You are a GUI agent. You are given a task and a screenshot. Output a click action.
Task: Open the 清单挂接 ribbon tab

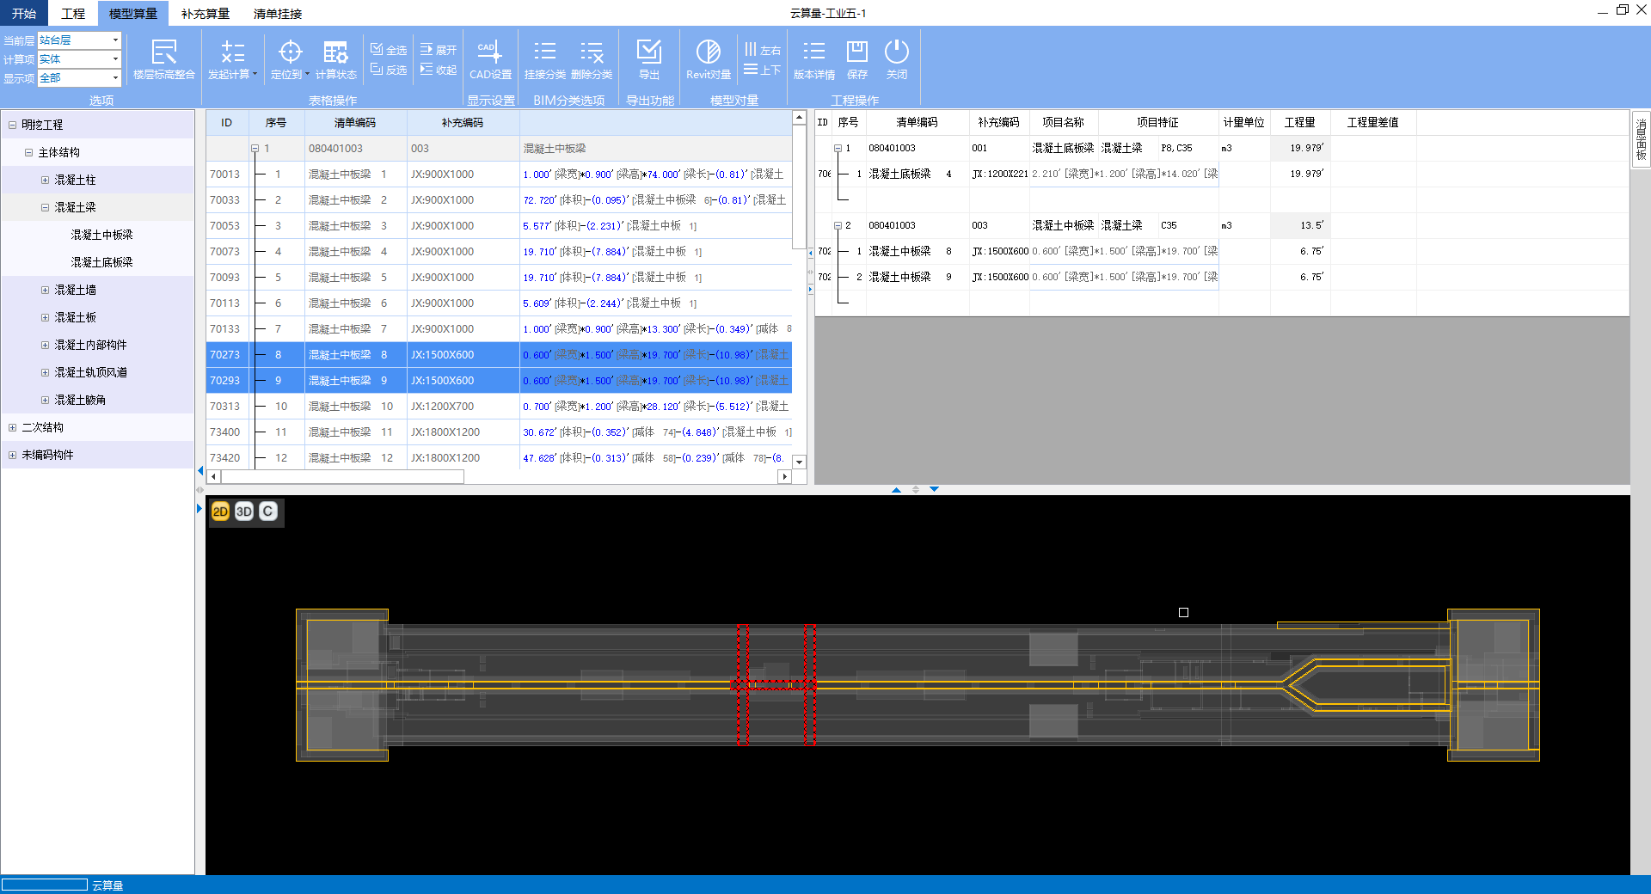pyautogui.click(x=278, y=14)
